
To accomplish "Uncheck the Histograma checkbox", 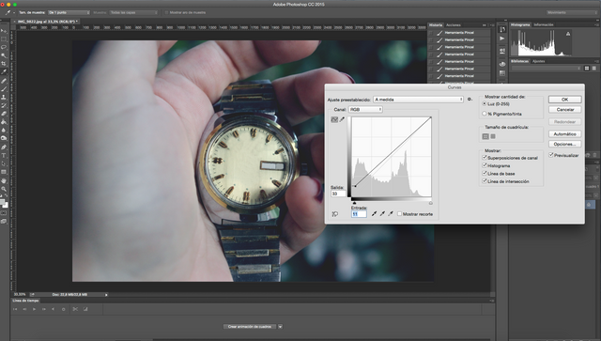I will point(485,165).
